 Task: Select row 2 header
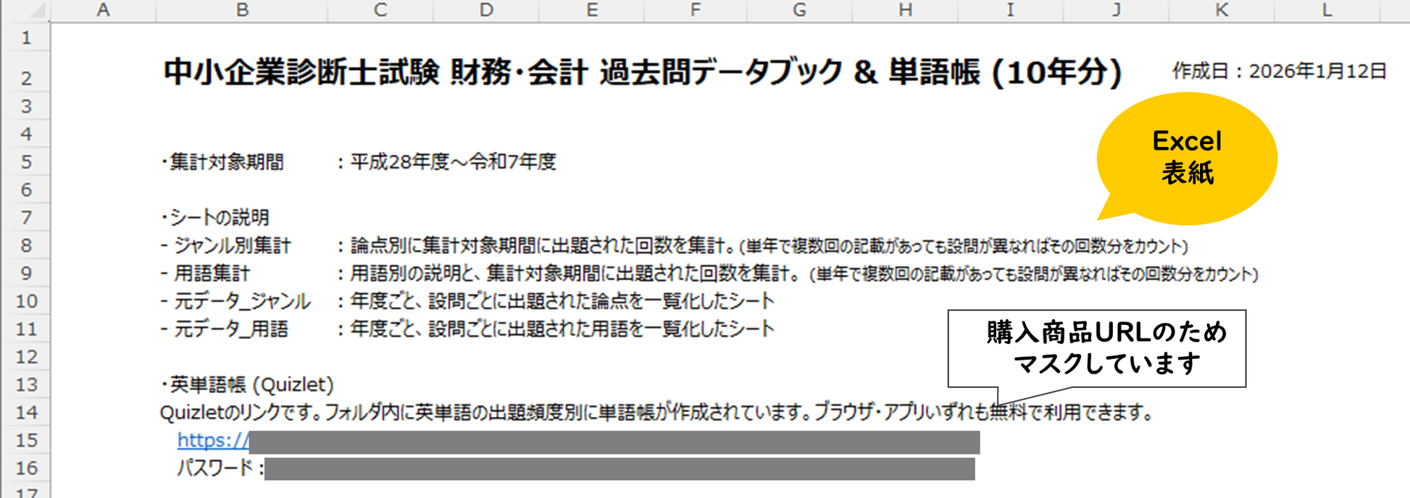coord(26,77)
